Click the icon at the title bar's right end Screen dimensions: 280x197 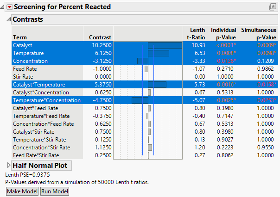click(273, 7)
